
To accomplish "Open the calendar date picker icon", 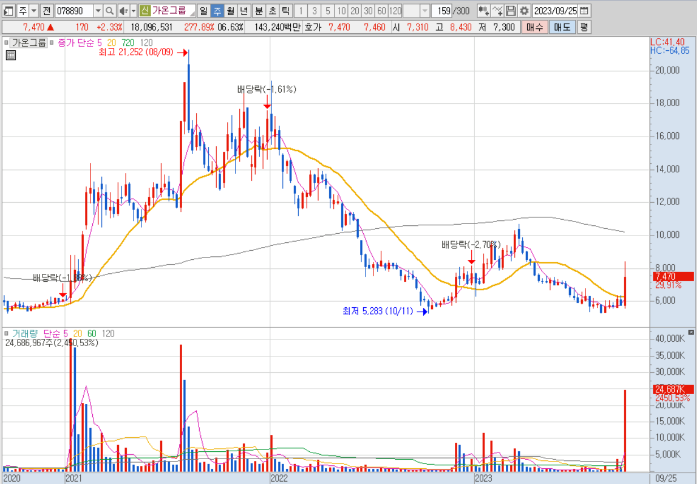I will pos(584,11).
